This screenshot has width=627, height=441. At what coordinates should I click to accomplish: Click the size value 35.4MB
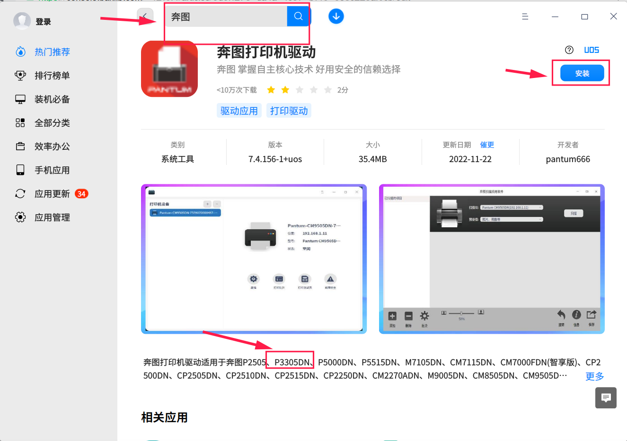coord(373,159)
